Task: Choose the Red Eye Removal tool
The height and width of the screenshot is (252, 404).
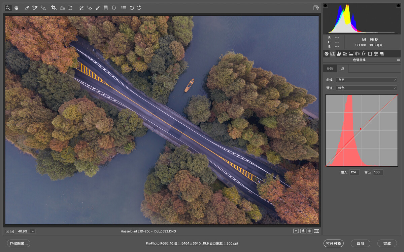Action: click(89, 8)
